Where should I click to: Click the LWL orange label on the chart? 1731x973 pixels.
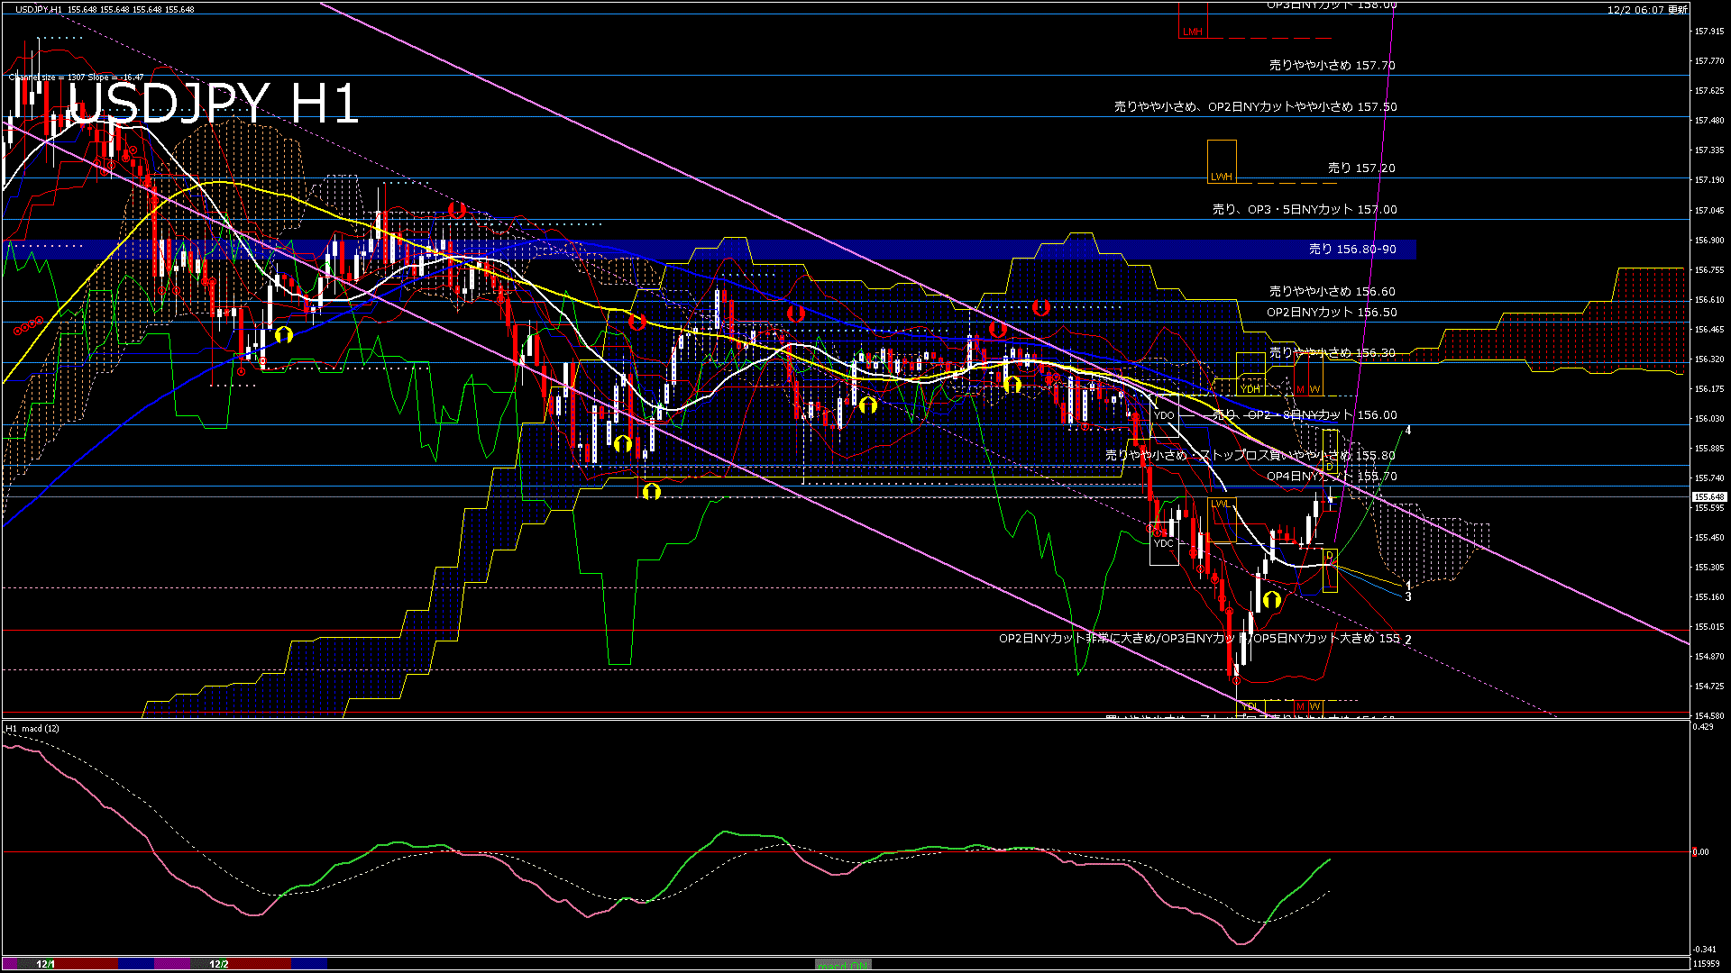(x=1220, y=504)
